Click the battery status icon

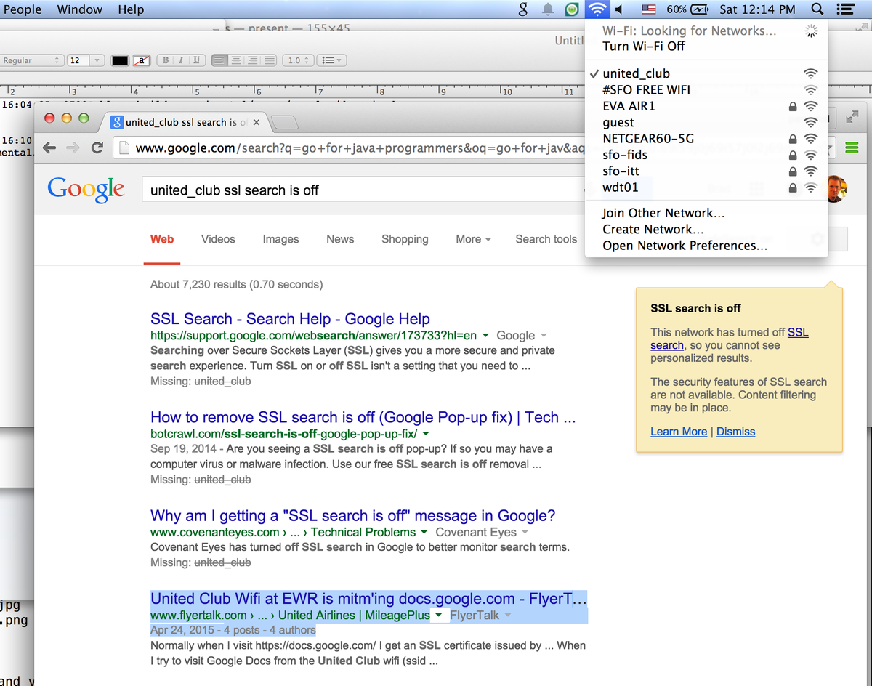click(699, 9)
